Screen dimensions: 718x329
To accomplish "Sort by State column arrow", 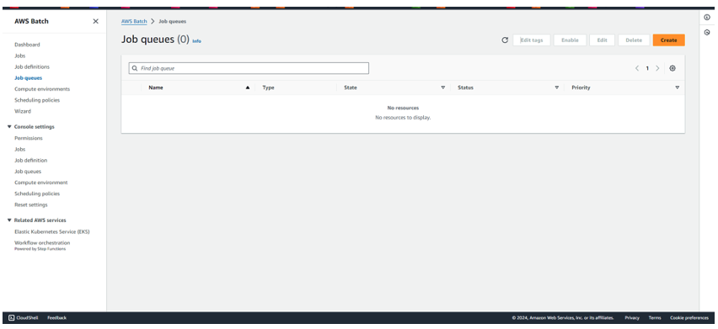I will point(442,88).
